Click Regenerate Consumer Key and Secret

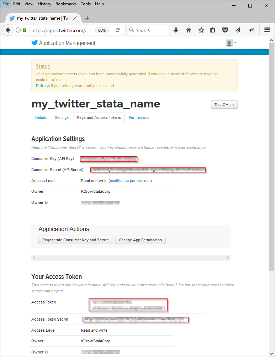[x=75, y=240]
